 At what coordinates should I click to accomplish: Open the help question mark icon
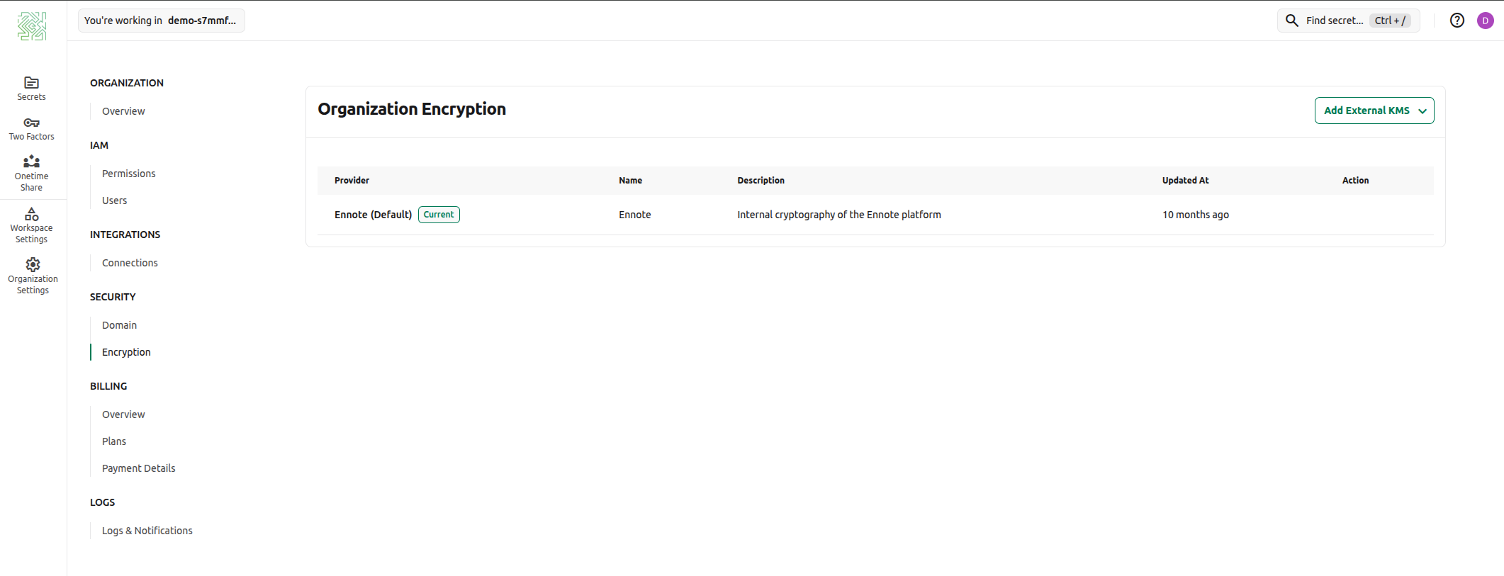point(1457,21)
